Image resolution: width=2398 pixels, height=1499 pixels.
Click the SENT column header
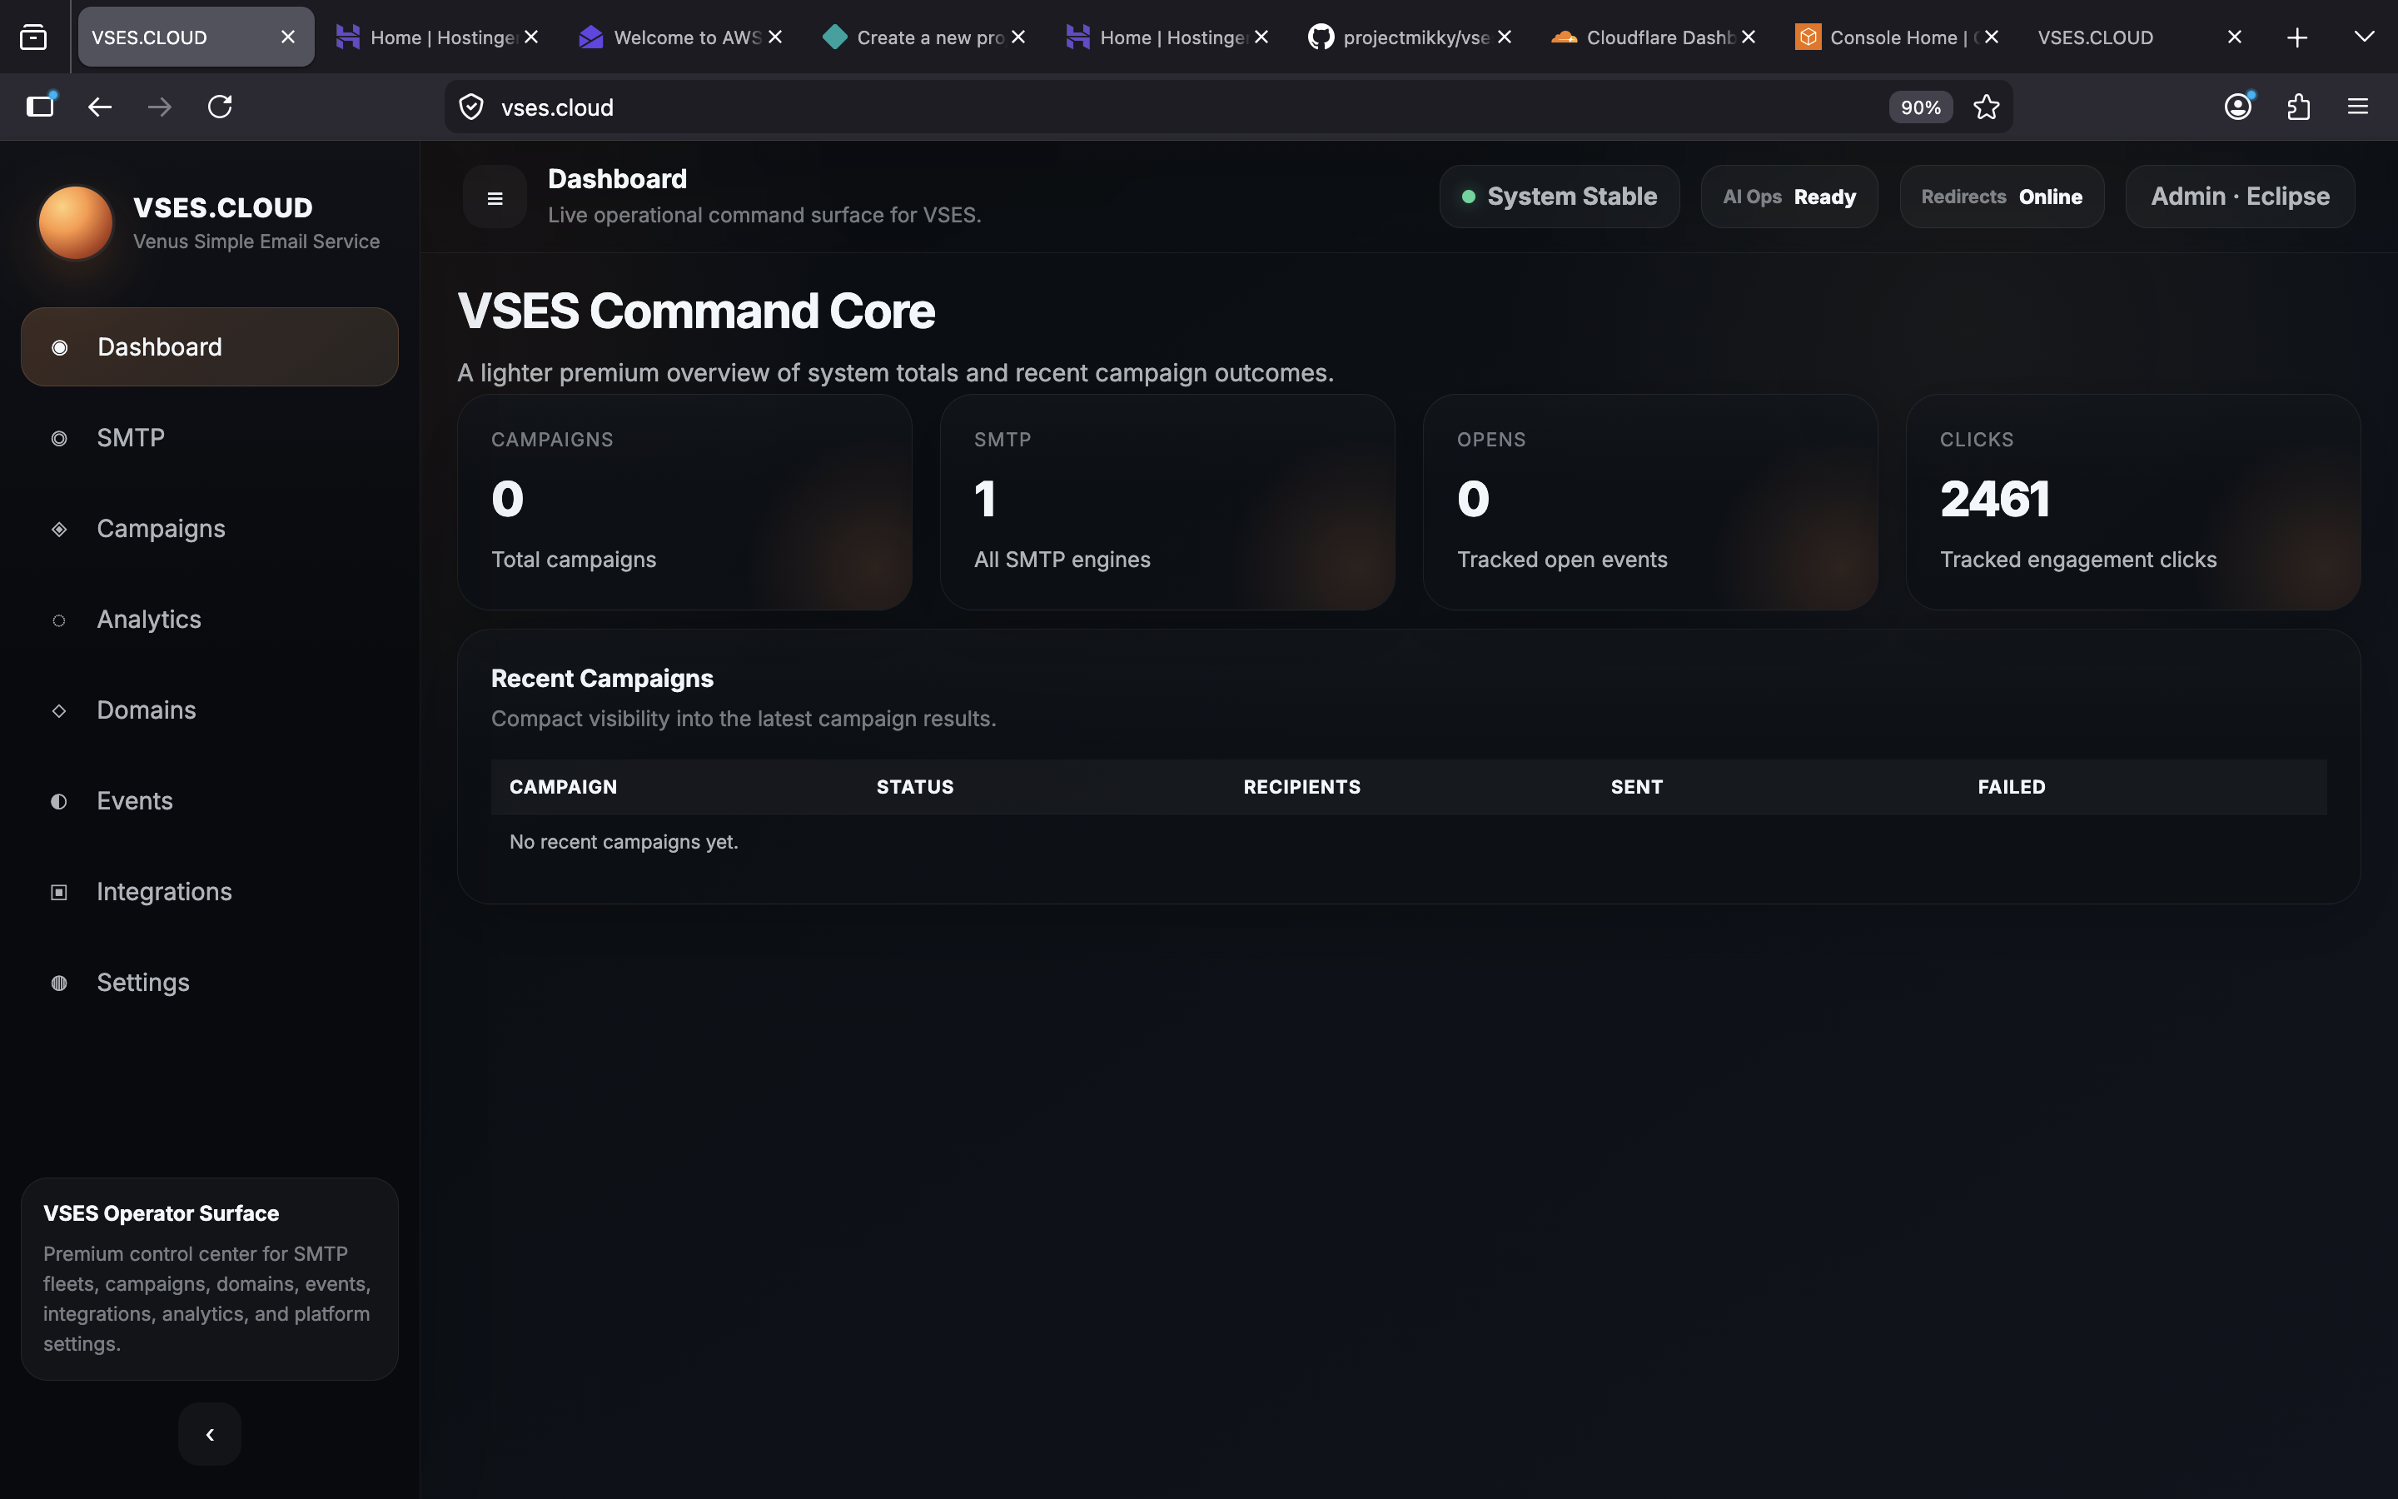tap(1636, 787)
